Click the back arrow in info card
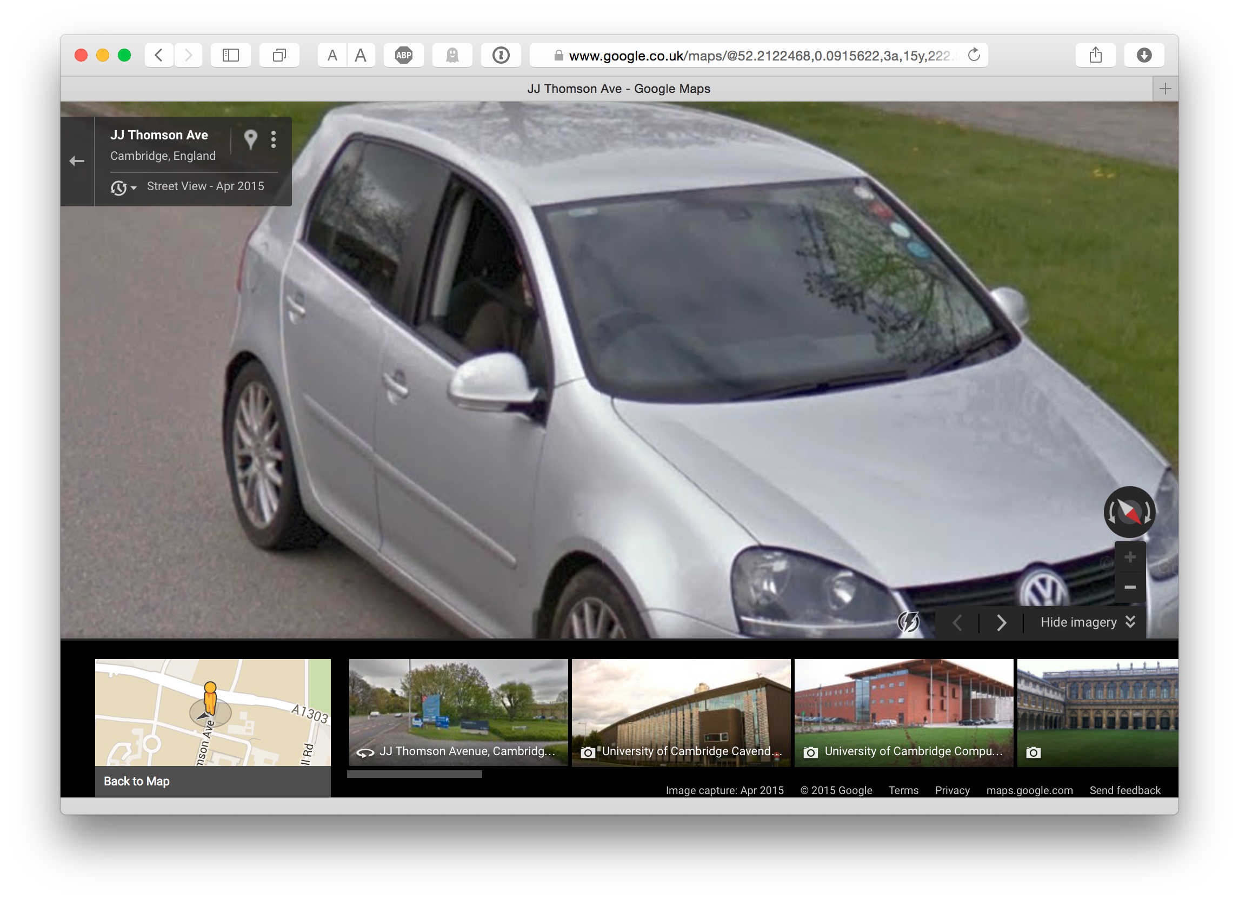This screenshot has width=1239, height=901. 77,161
